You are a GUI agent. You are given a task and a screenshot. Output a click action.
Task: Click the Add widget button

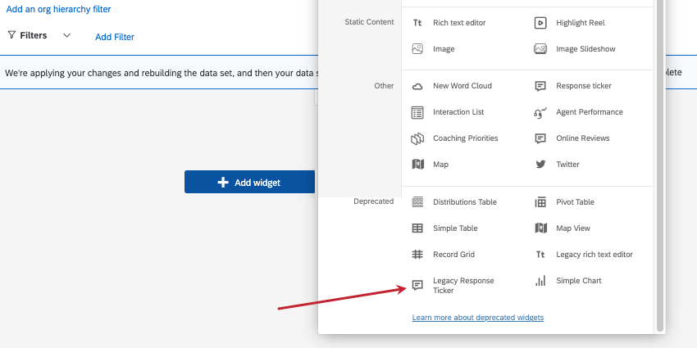point(249,182)
